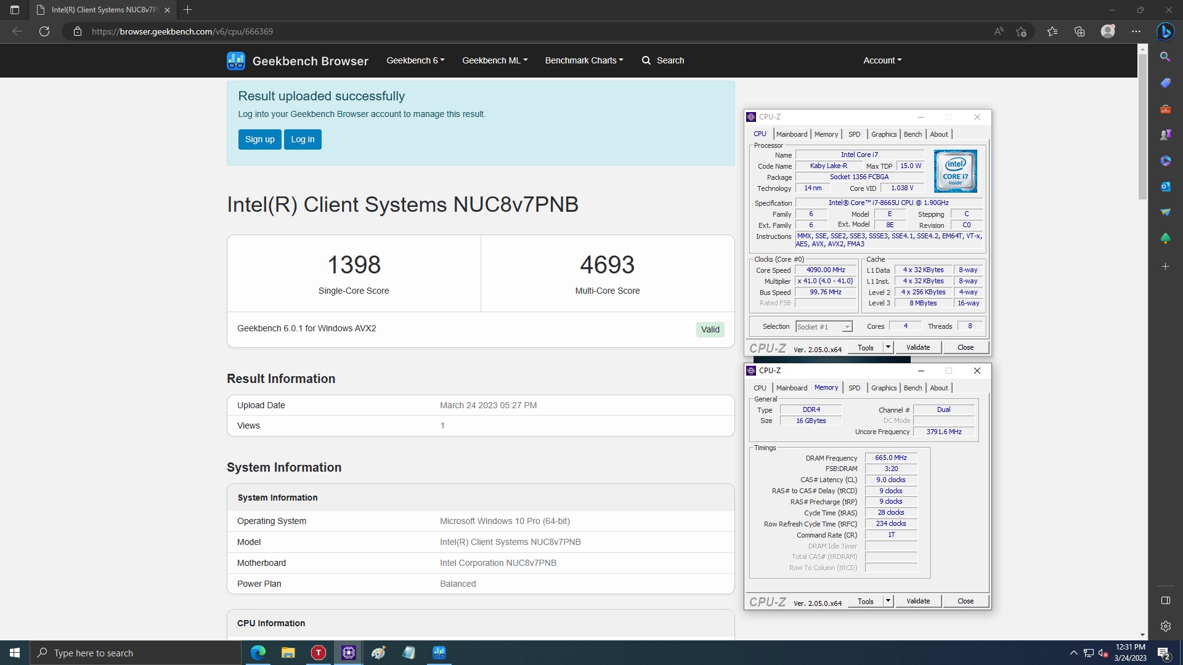
Task: Switch to Graphics tab in upper CPU-Z window
Action: pos(884,134)
